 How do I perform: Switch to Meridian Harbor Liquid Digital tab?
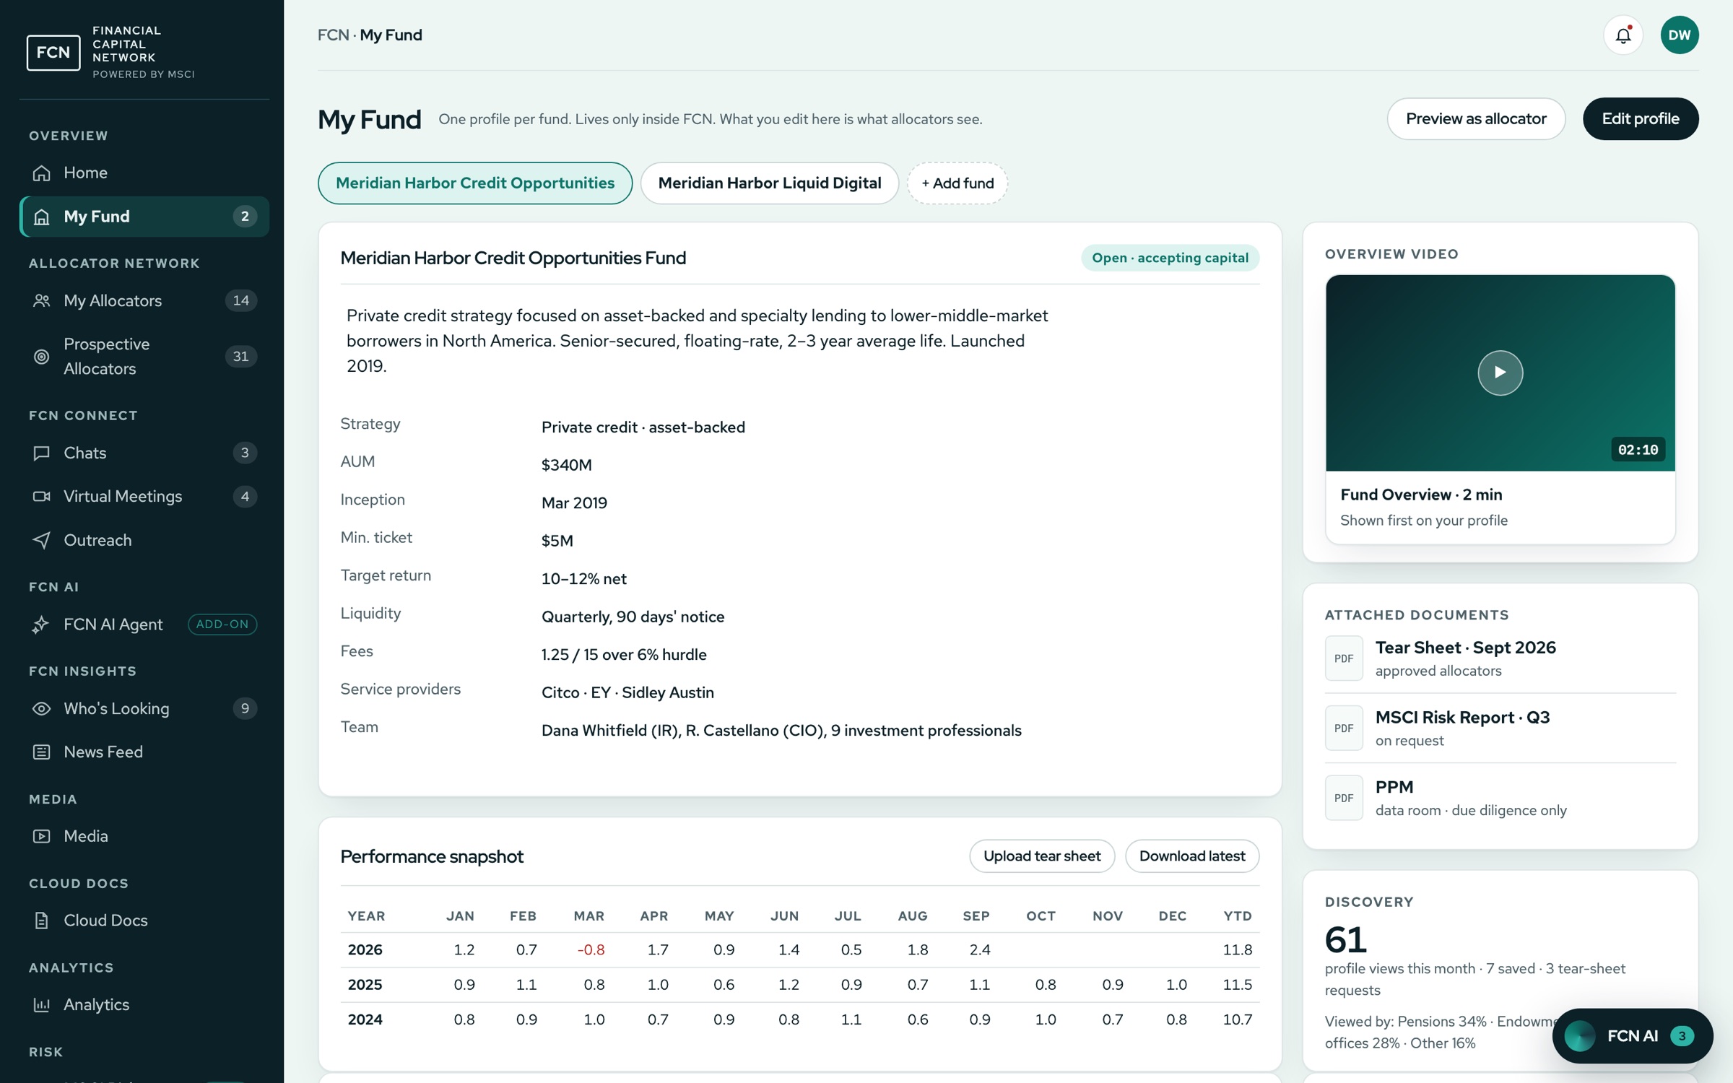coord(769,183)
